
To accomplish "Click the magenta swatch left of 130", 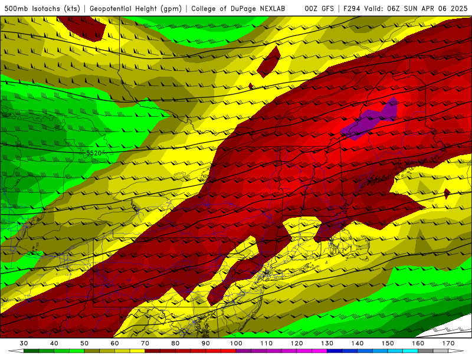I will [319, 351].
